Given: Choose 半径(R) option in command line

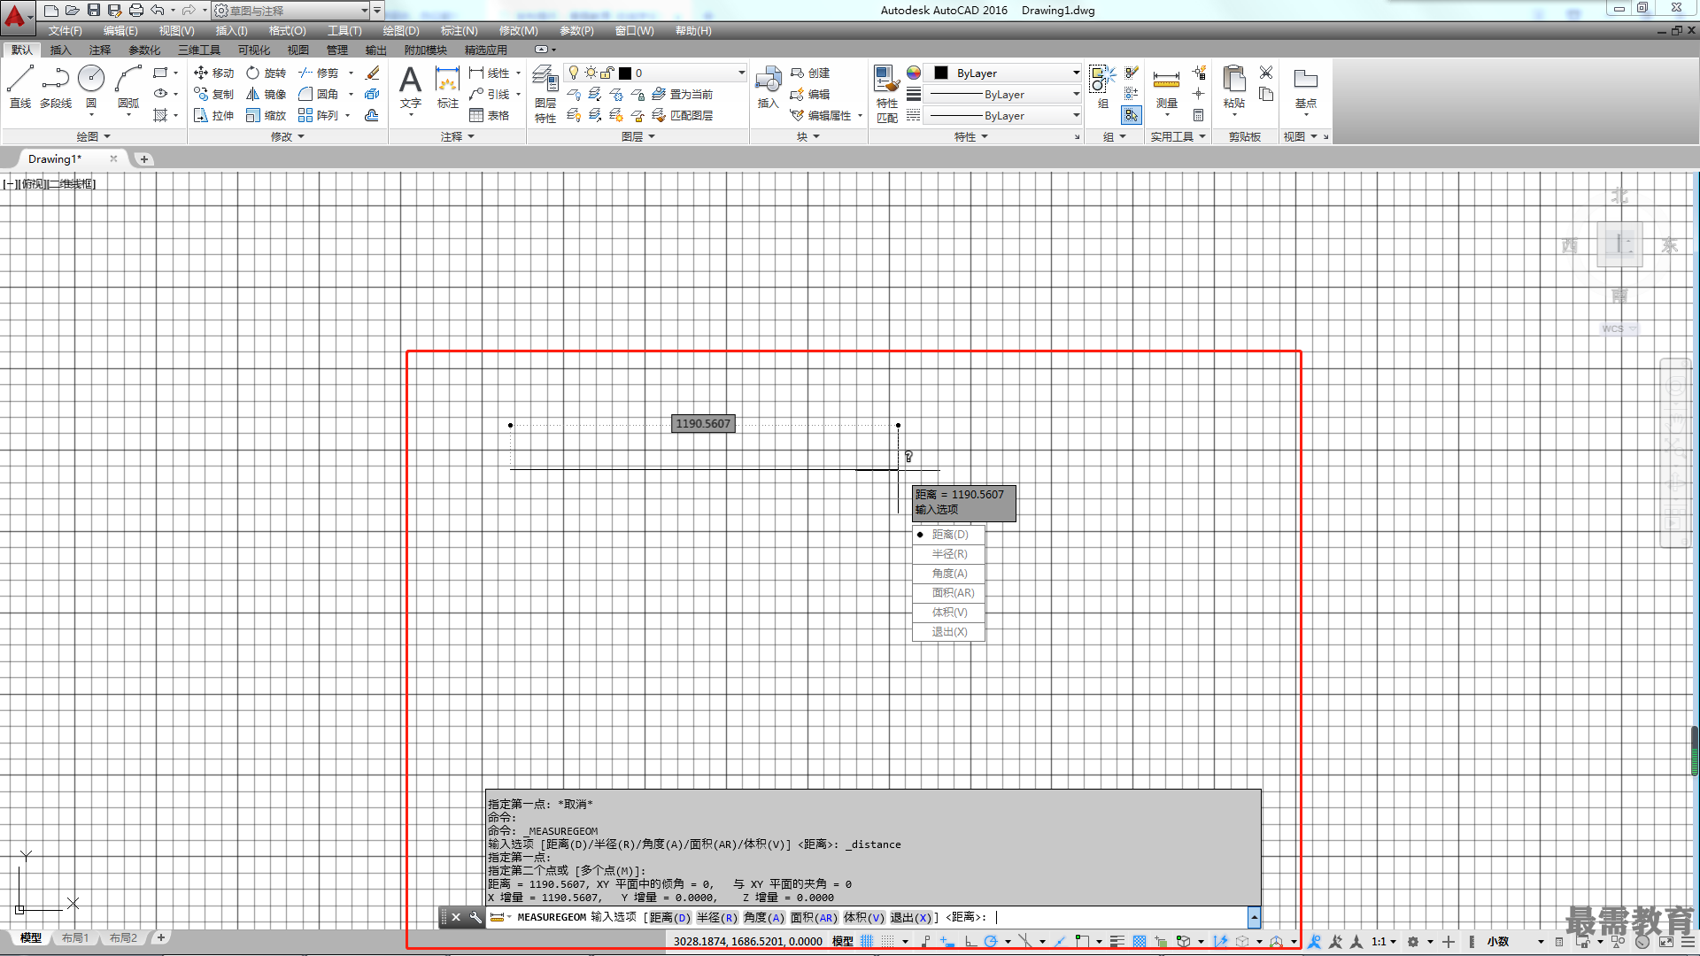Looking at the screenshot, I should [716, 917].
